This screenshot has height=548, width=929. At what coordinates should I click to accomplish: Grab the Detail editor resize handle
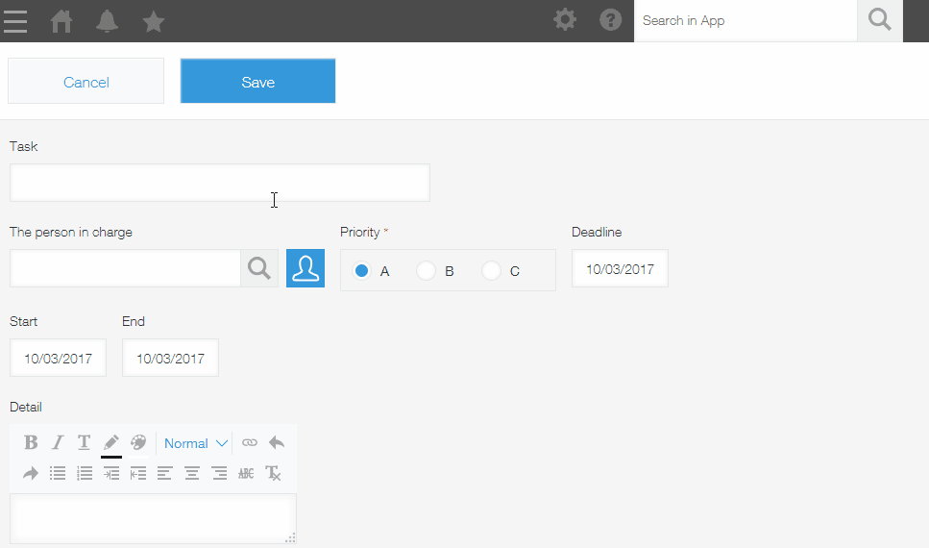(x=290, y=538)
